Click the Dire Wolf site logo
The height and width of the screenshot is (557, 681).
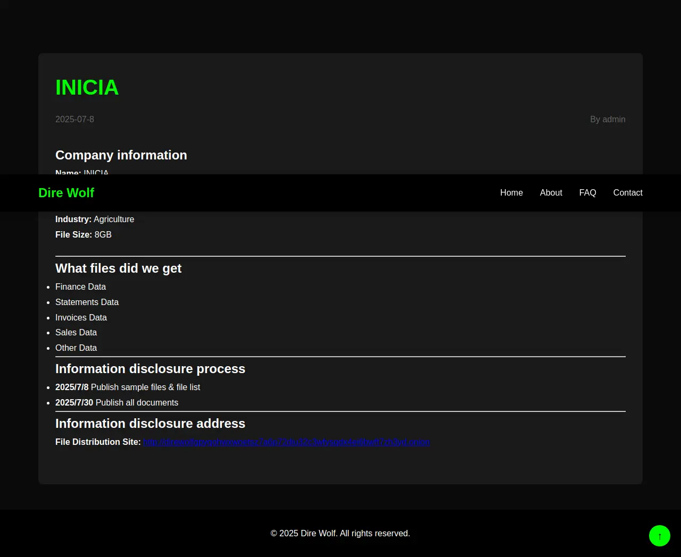[x=66, y=193]
